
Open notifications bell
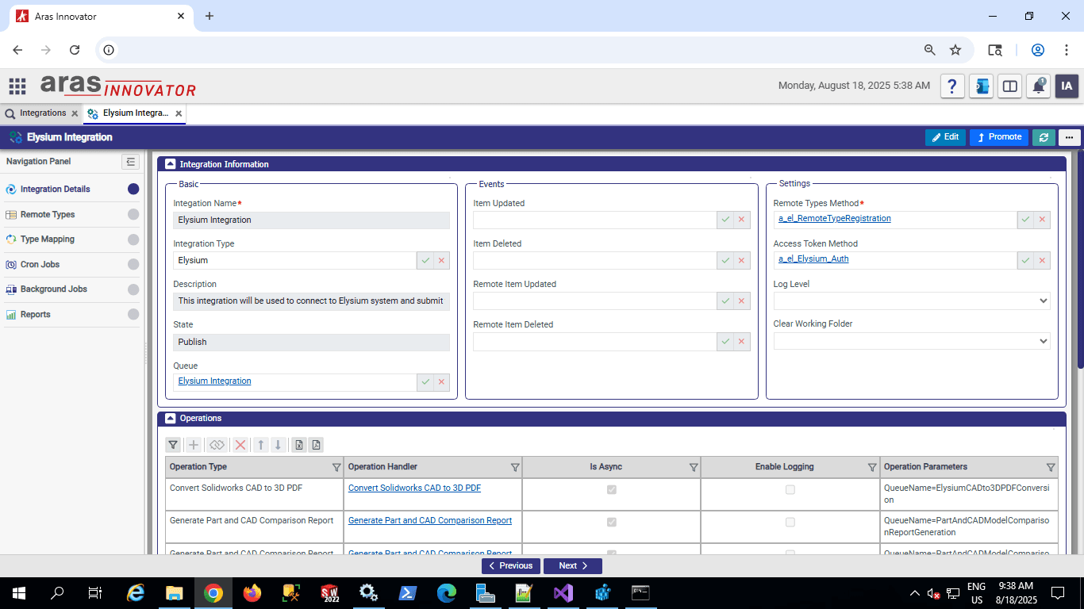click(1038, 86)
